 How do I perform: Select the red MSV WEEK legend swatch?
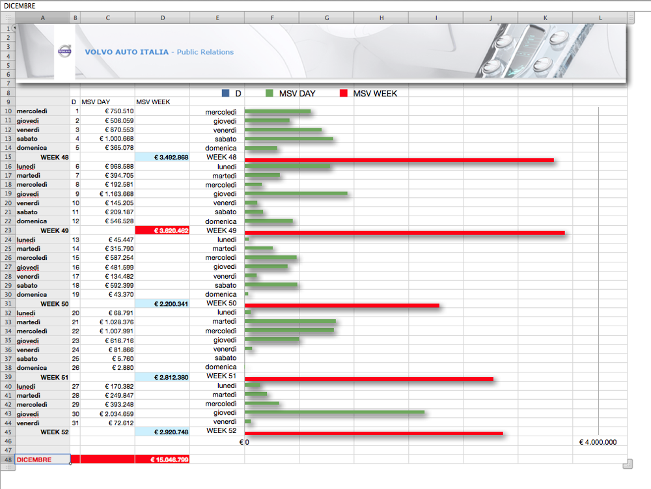click(x=344, y=94)
